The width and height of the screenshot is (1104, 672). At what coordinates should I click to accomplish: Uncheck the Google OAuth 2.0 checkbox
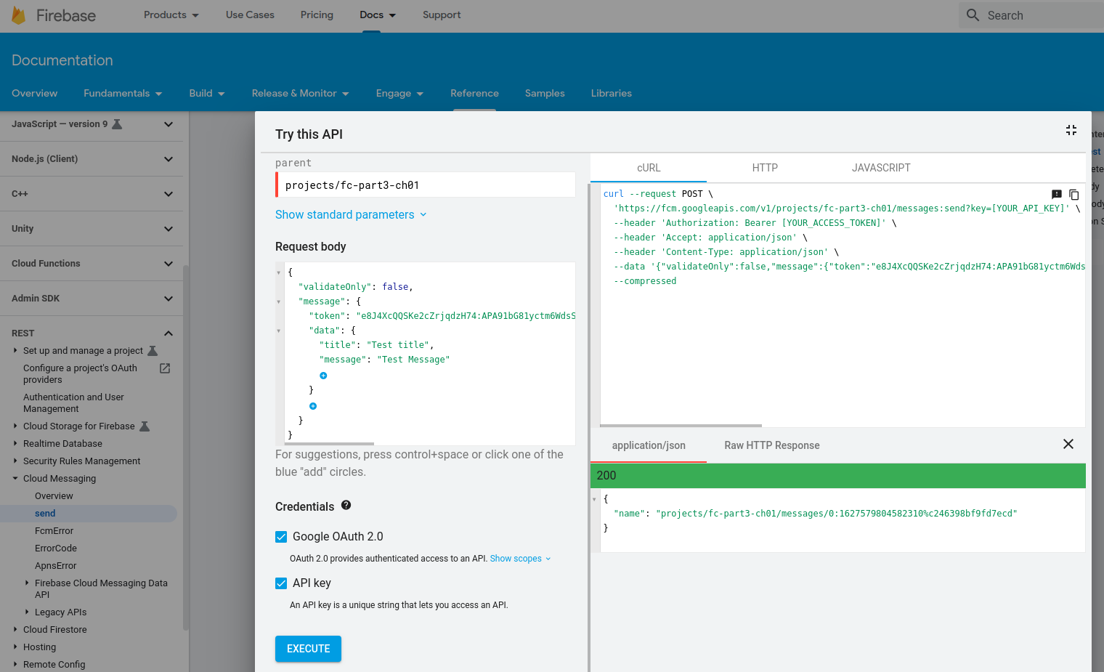(281, 537)
